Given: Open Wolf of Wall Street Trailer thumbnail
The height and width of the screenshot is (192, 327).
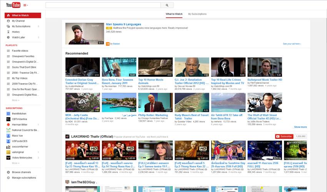Looking at the screenshot, I should pyautogui.click(x=265, y=103).
